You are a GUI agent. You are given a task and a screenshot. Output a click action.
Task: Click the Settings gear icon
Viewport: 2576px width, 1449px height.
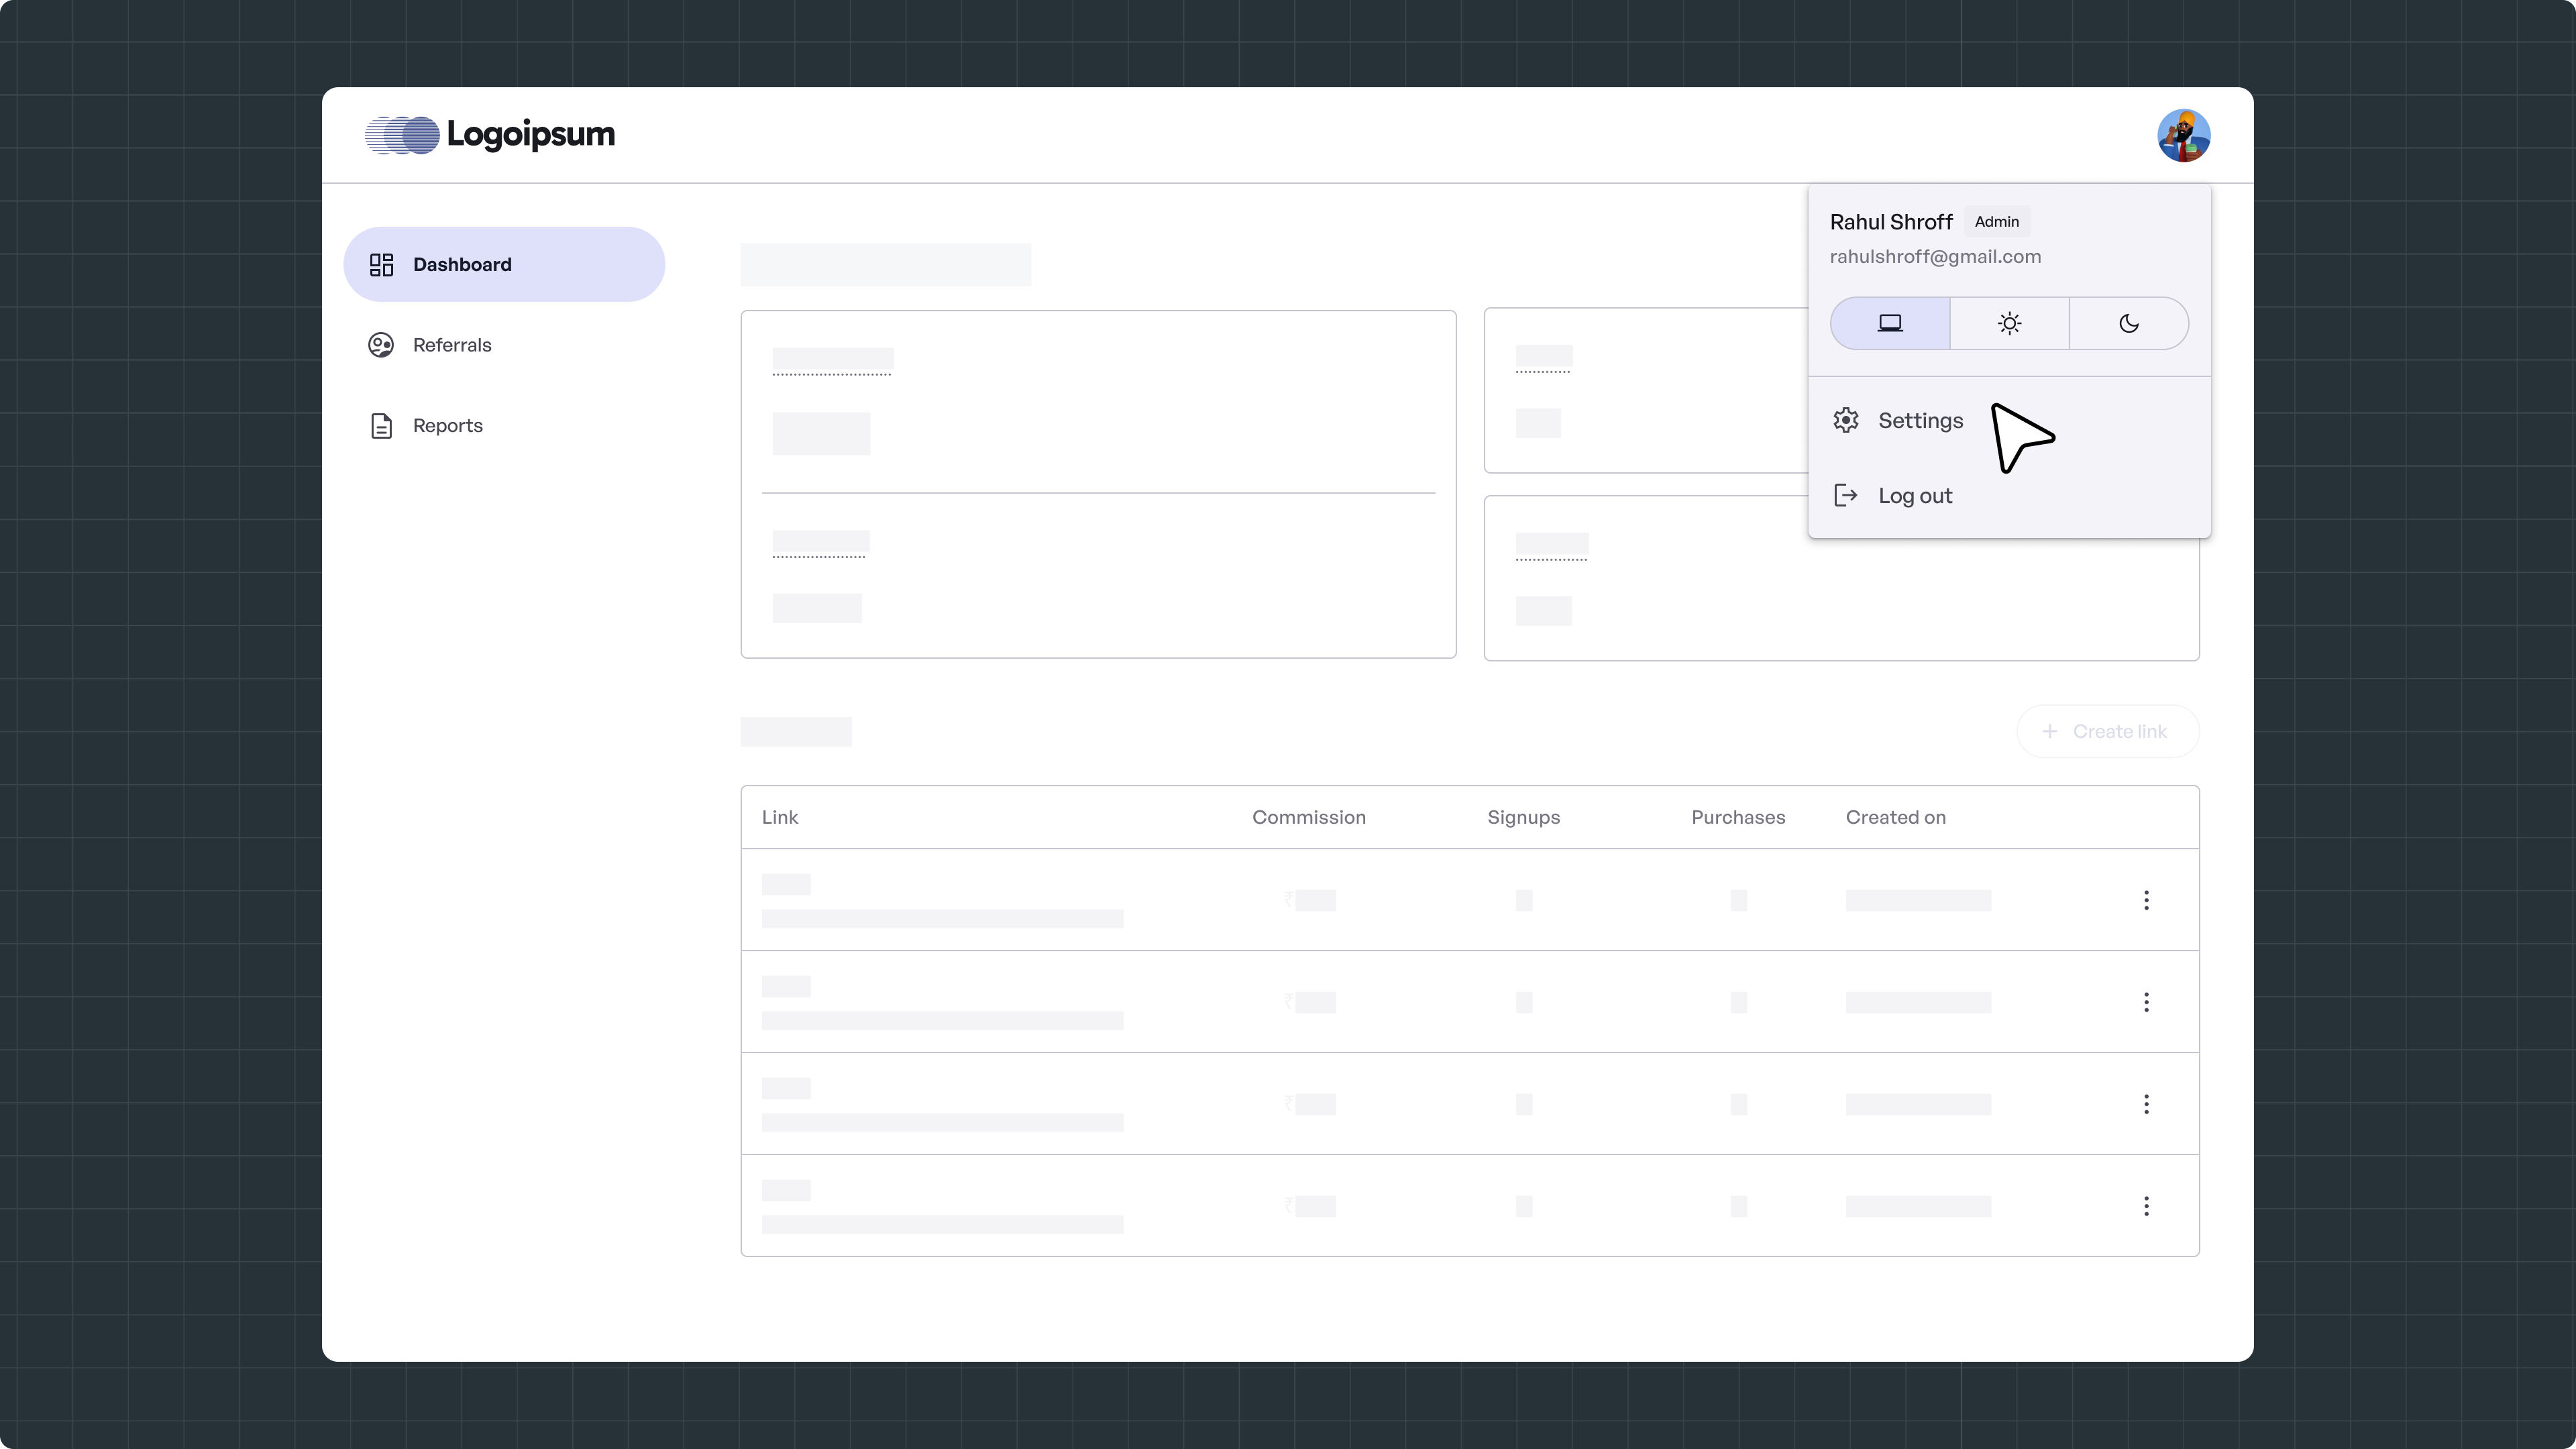1846,420
